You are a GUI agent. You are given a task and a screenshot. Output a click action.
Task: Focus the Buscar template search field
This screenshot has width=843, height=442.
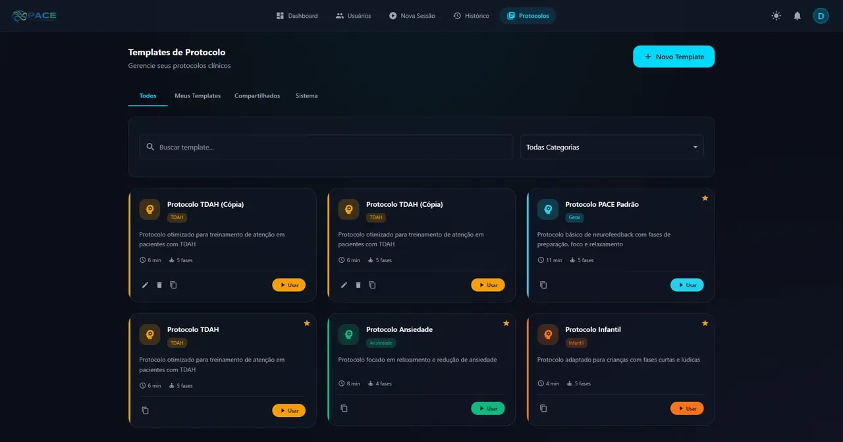point(326,147)
